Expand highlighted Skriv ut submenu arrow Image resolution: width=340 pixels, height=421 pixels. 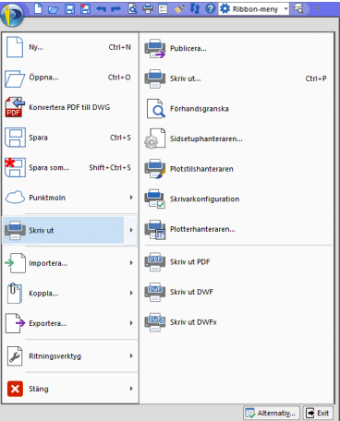[x=131, y=230]
